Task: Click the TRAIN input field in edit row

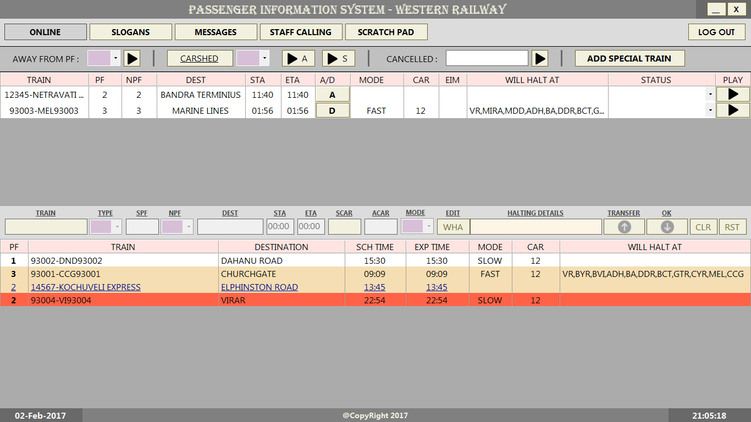Action: pos(46,227)
